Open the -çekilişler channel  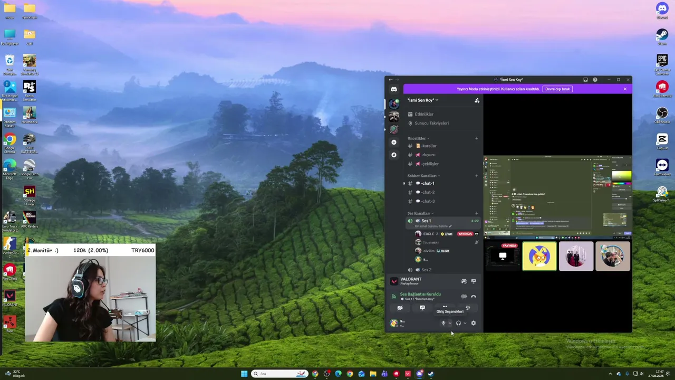click(x=443, y=164)
